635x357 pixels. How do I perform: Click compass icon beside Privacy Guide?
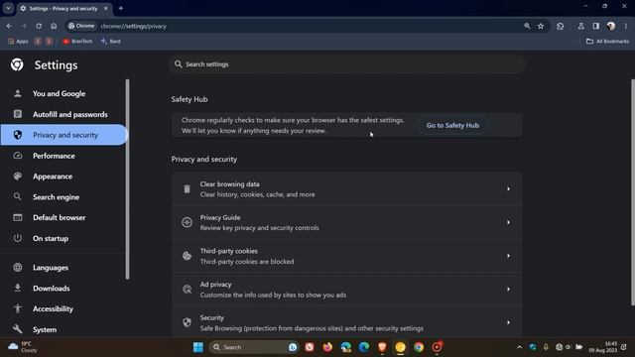click(x=187, y=222)
